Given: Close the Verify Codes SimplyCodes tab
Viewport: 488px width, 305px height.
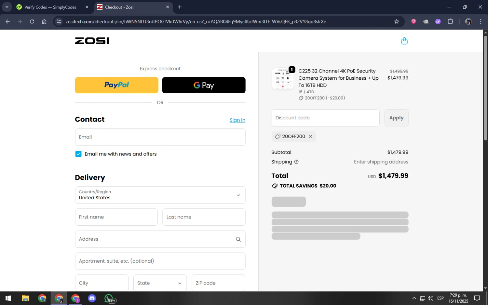Looking at the screenshot, I should 87,7.
